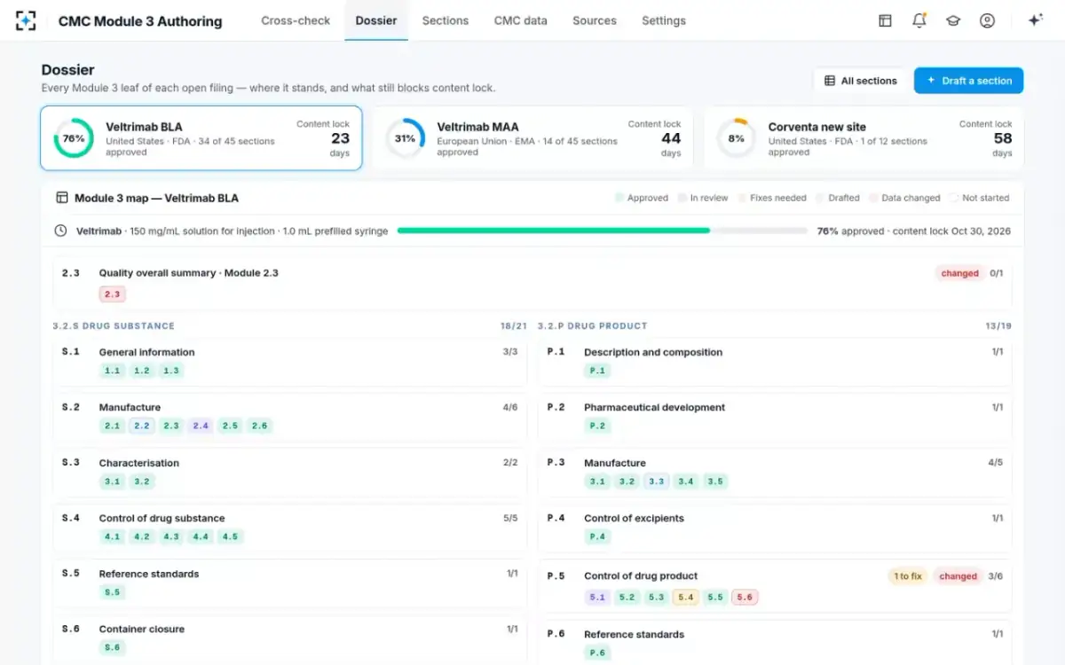Select the Corventa new site filing card
1065x665 pixels.
864,138
